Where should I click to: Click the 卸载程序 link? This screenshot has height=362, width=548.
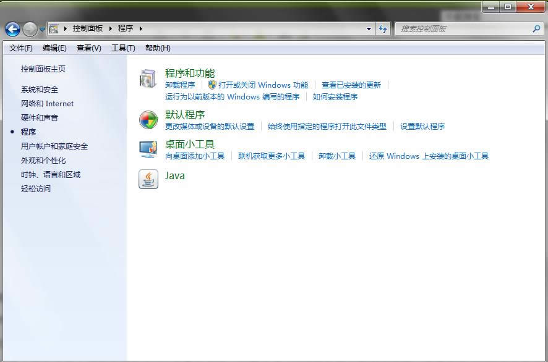click(x=181, y=85)
